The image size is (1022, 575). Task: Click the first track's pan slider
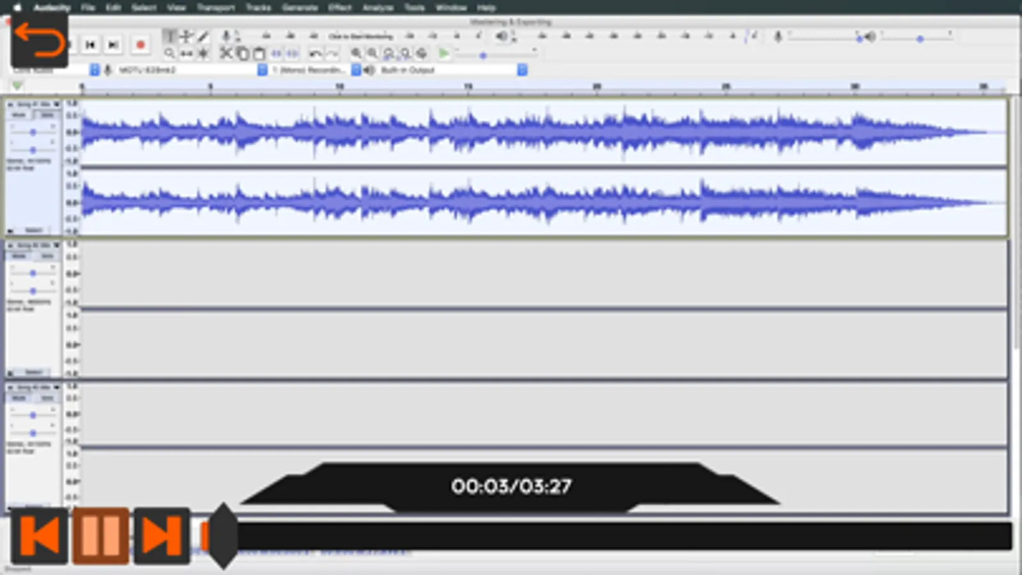(33, 149)
